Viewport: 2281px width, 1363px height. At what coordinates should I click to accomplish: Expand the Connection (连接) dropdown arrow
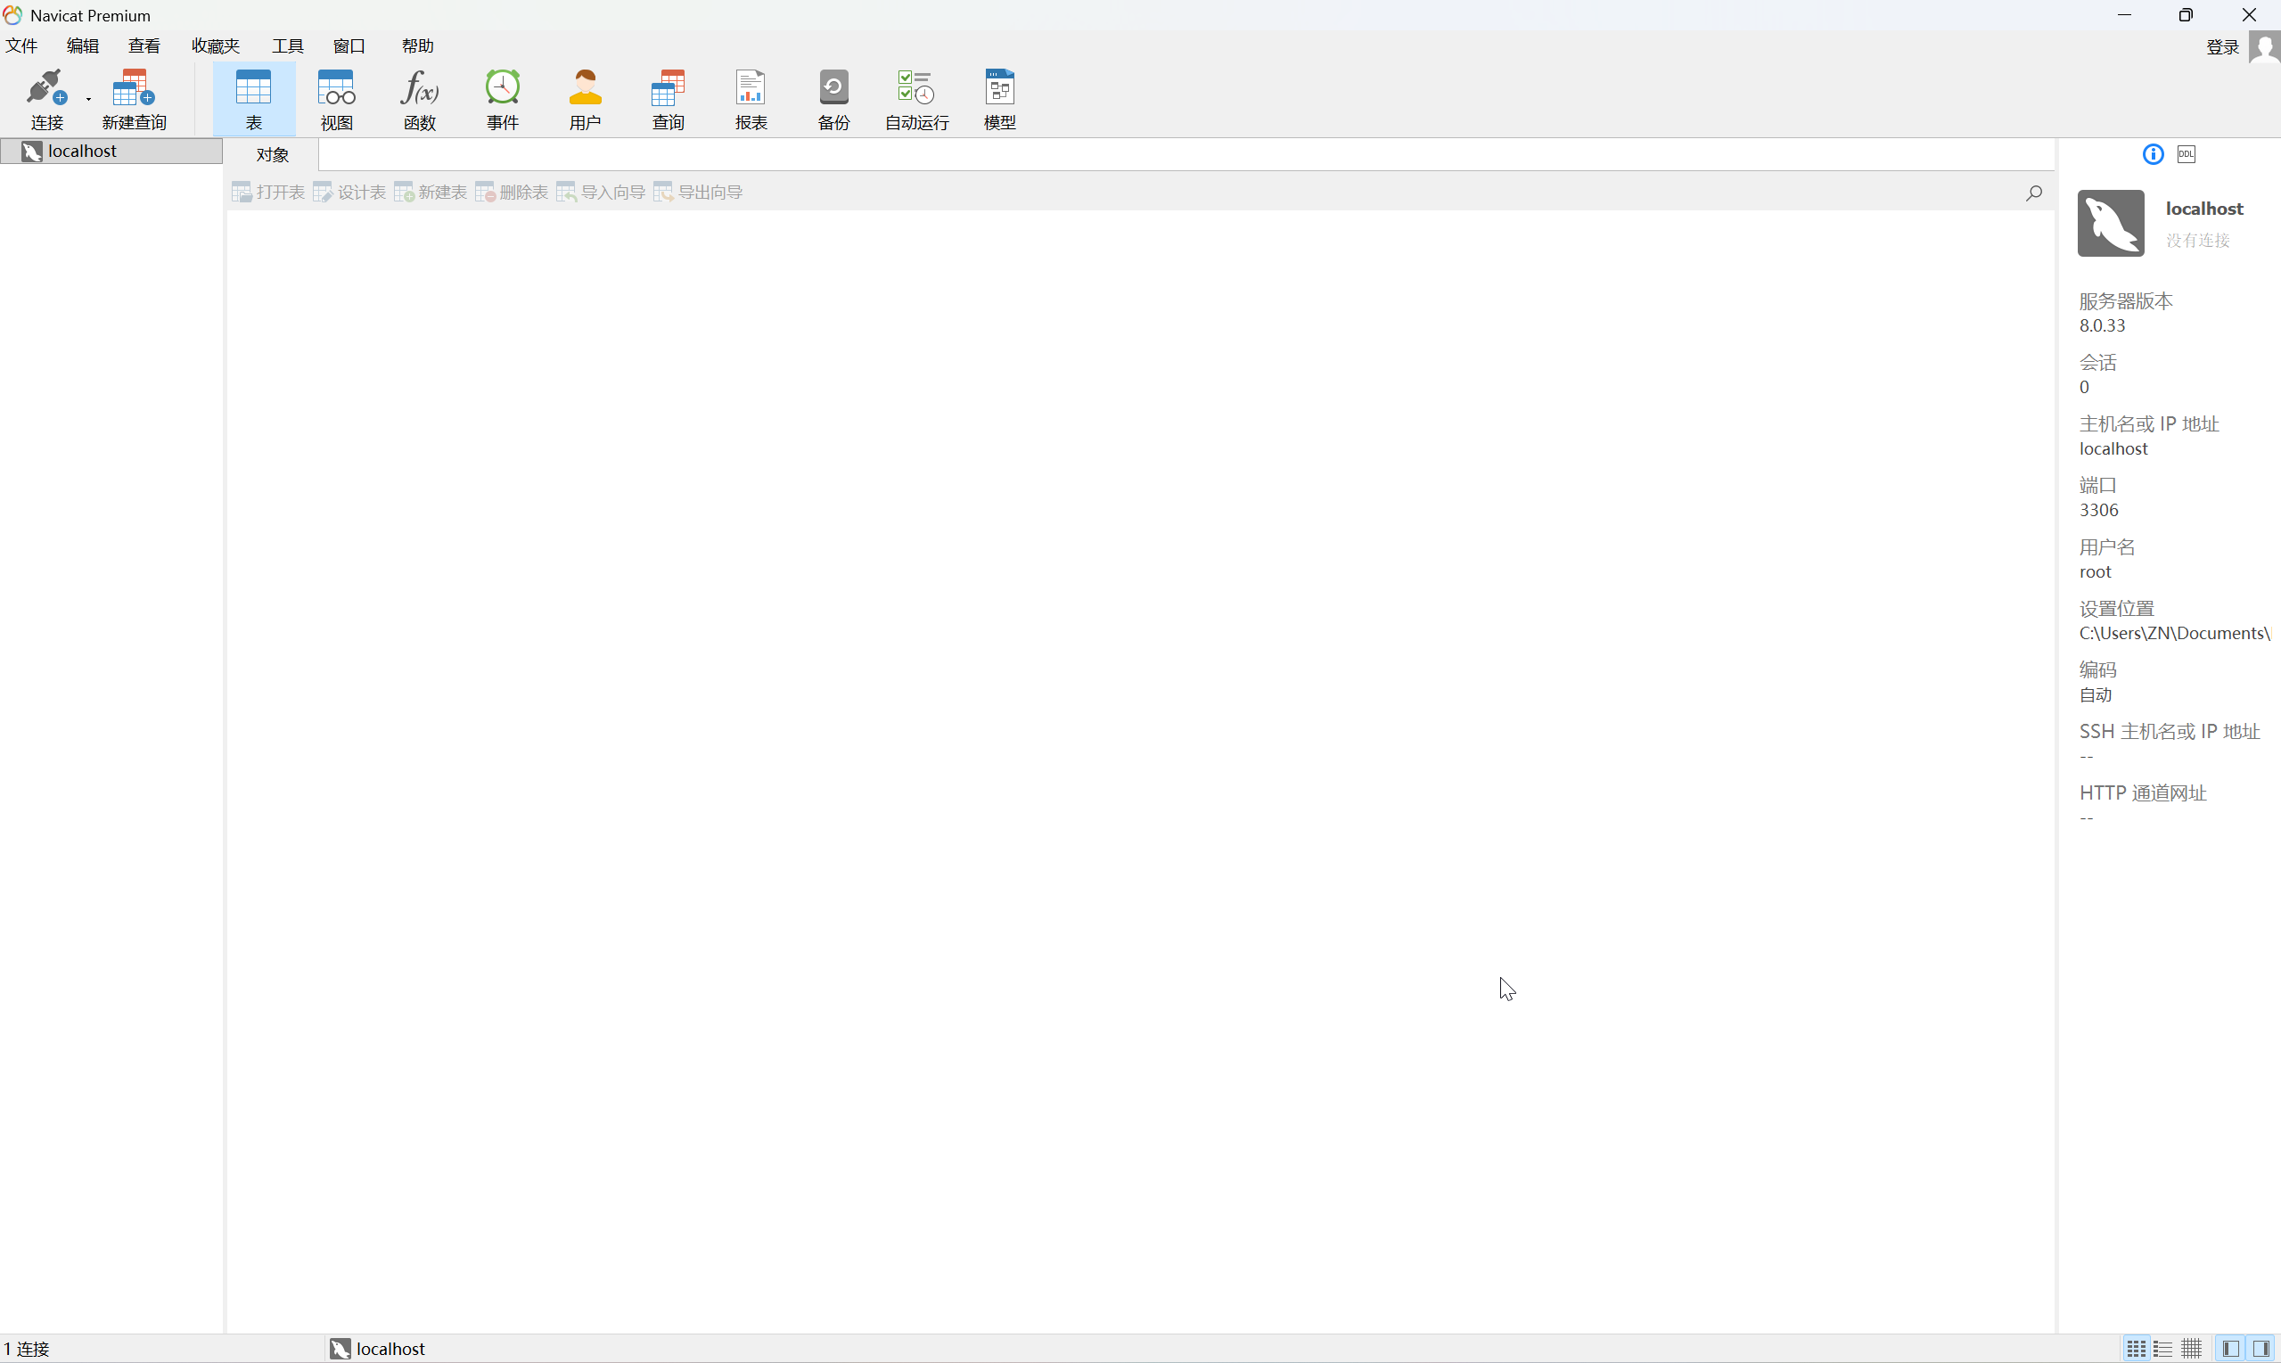[88, 98]
